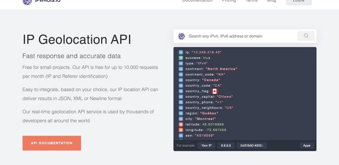The width and height of the screenshot is (339, 165).
Task: Open the API Documentation button
Action: click(x=52, y=143)
